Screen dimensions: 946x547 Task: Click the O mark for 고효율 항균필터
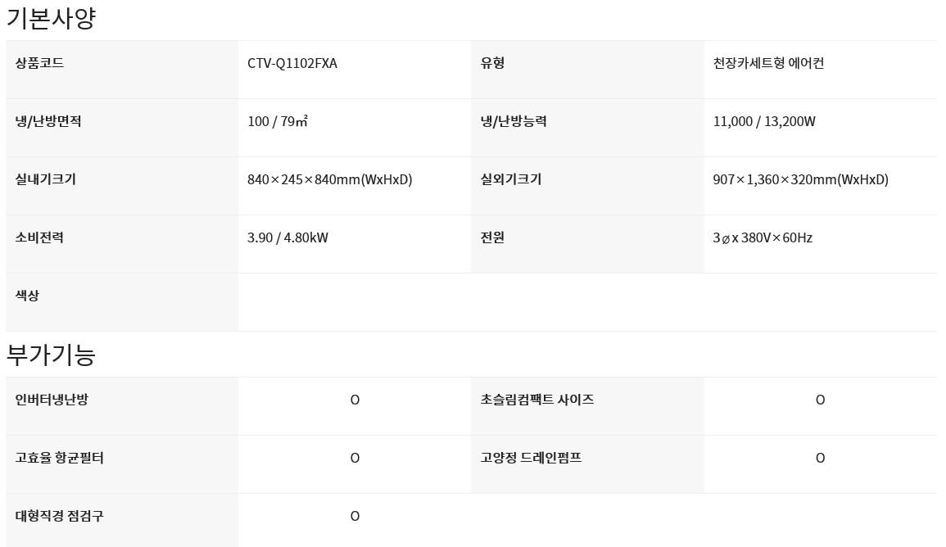pyautogui.click(x=355, y=459)
